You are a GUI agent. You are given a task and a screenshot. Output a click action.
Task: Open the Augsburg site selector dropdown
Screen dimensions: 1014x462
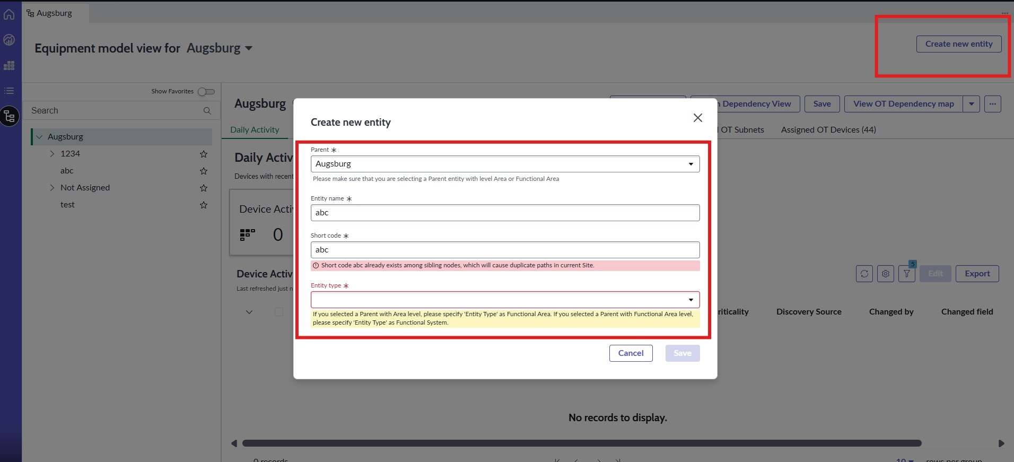[220, 48]
